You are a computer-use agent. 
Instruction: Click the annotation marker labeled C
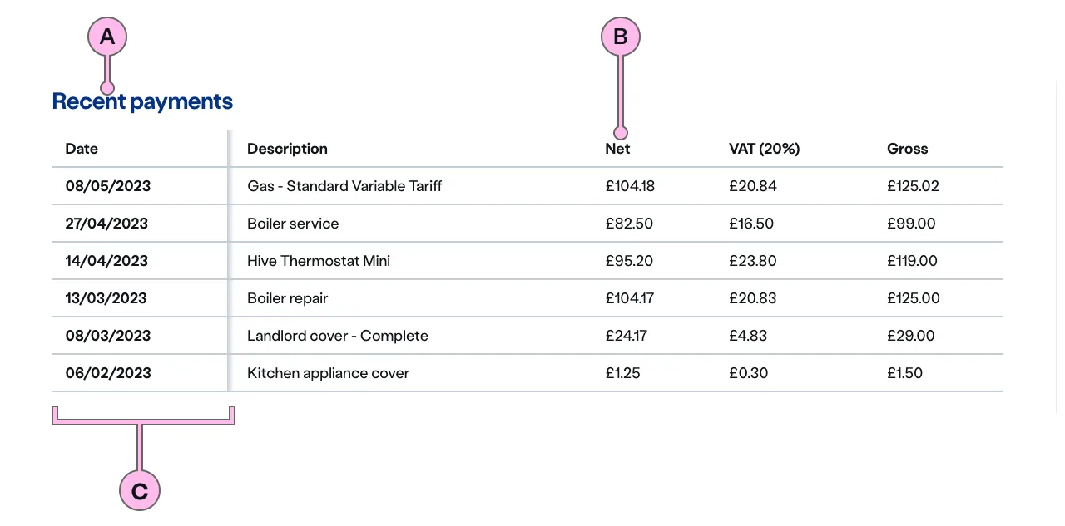coord(140,490)
